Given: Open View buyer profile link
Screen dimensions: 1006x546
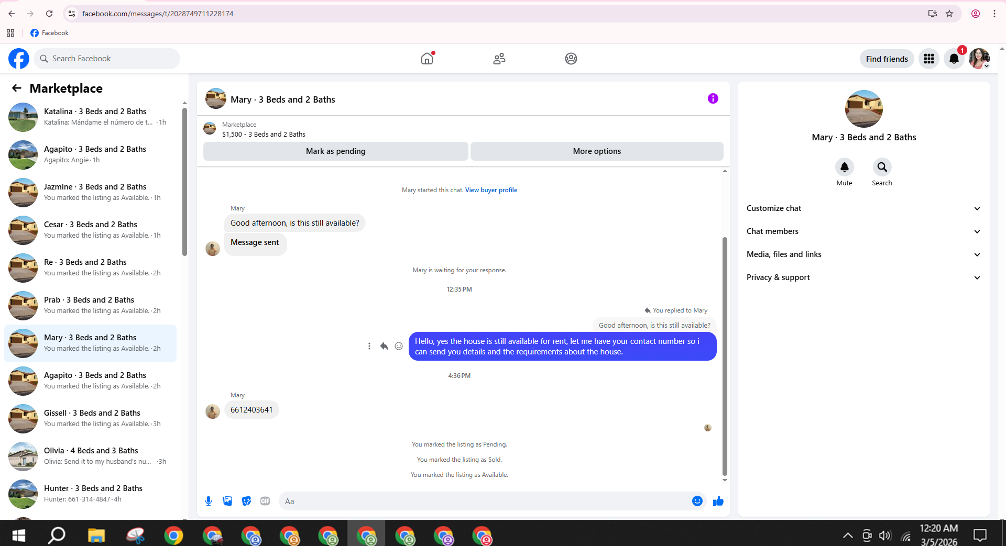Looking at the screenshot, I should point(491,190).
